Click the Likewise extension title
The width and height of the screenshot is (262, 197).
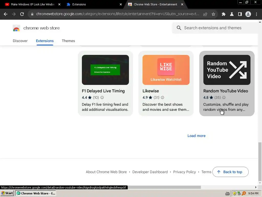151,91
